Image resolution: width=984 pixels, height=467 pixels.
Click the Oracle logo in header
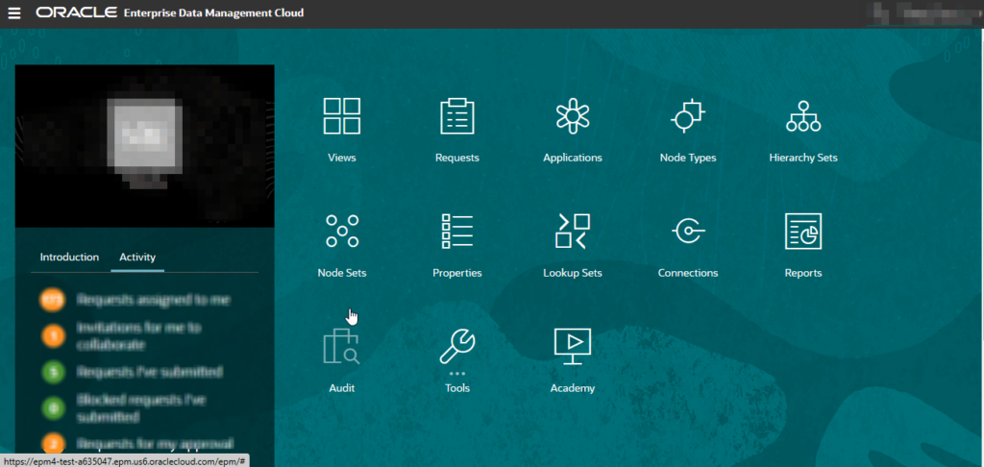coord(76,12)
